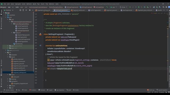Open the Project tool window side button
Viewport: 170px width, 95px height.
[x=1, y=12]
